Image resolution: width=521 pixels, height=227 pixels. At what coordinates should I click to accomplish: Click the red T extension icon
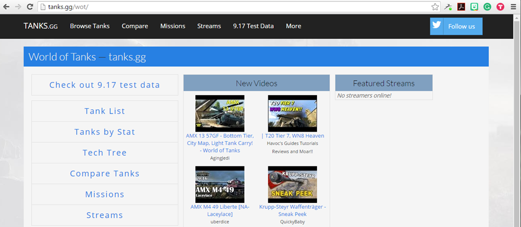[500, 6]
